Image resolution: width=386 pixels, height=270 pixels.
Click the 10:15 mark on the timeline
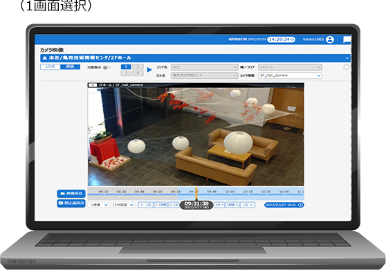pyautogui.click(x=248, y=192)
